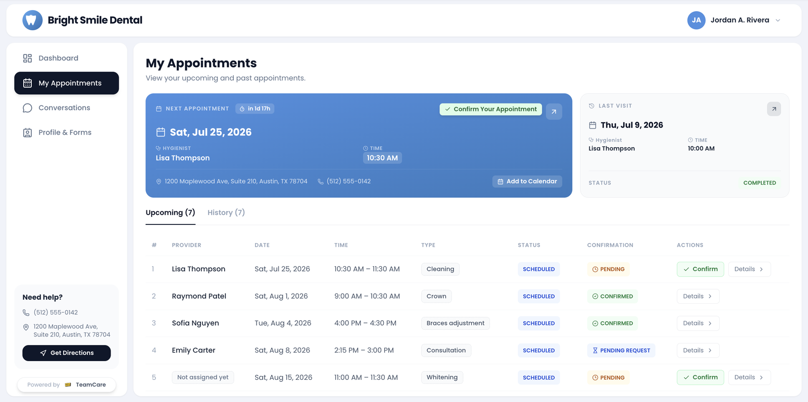Click the Sat, Aug 8, 2026 date cell
Viewport: 808px width, 402px height.
point(282,351)
